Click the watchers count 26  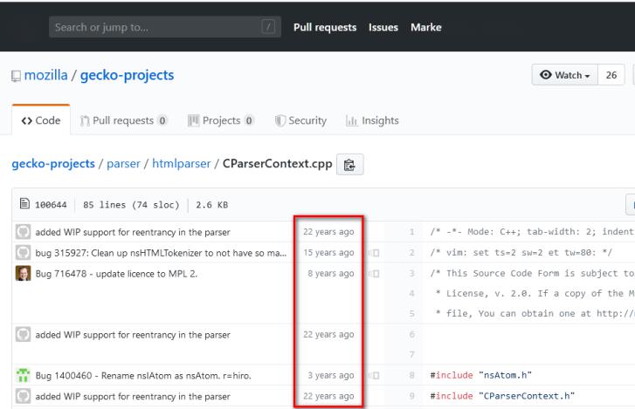pyautogui.click(x=611, y=75)
